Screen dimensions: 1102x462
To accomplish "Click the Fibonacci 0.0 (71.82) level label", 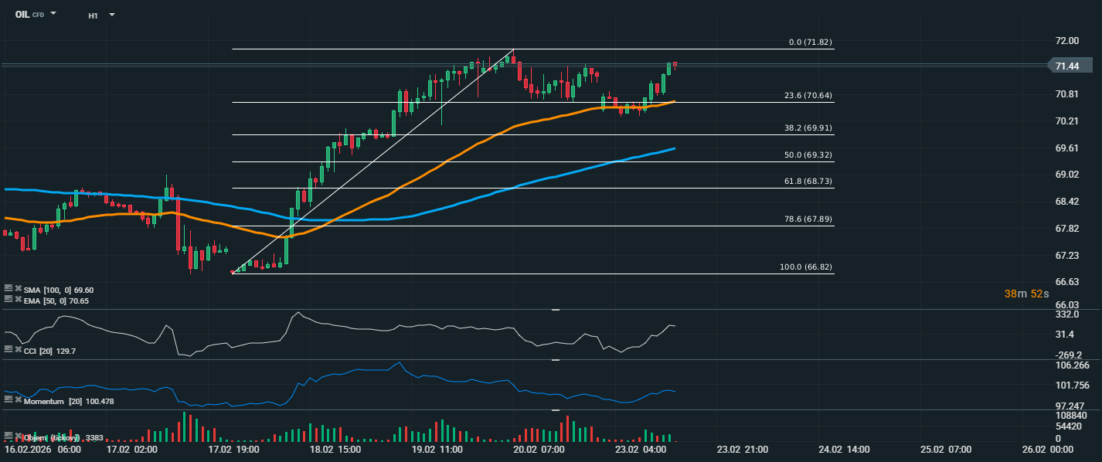I will point(810,42).
